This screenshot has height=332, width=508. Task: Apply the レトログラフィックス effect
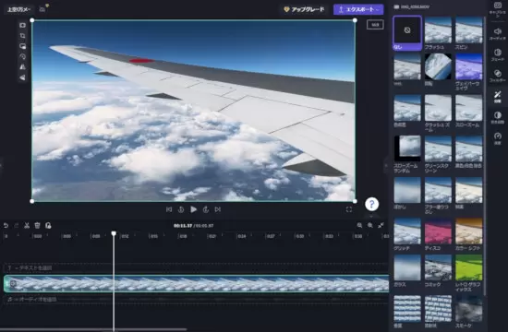coord(469,273)
